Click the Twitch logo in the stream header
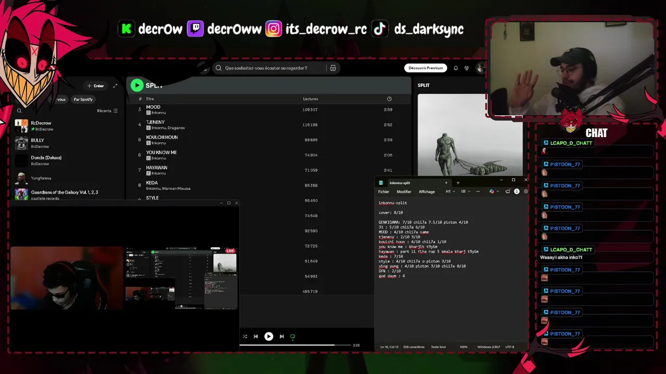Viewport: 666px width, 374px height. tap(195, 29)
